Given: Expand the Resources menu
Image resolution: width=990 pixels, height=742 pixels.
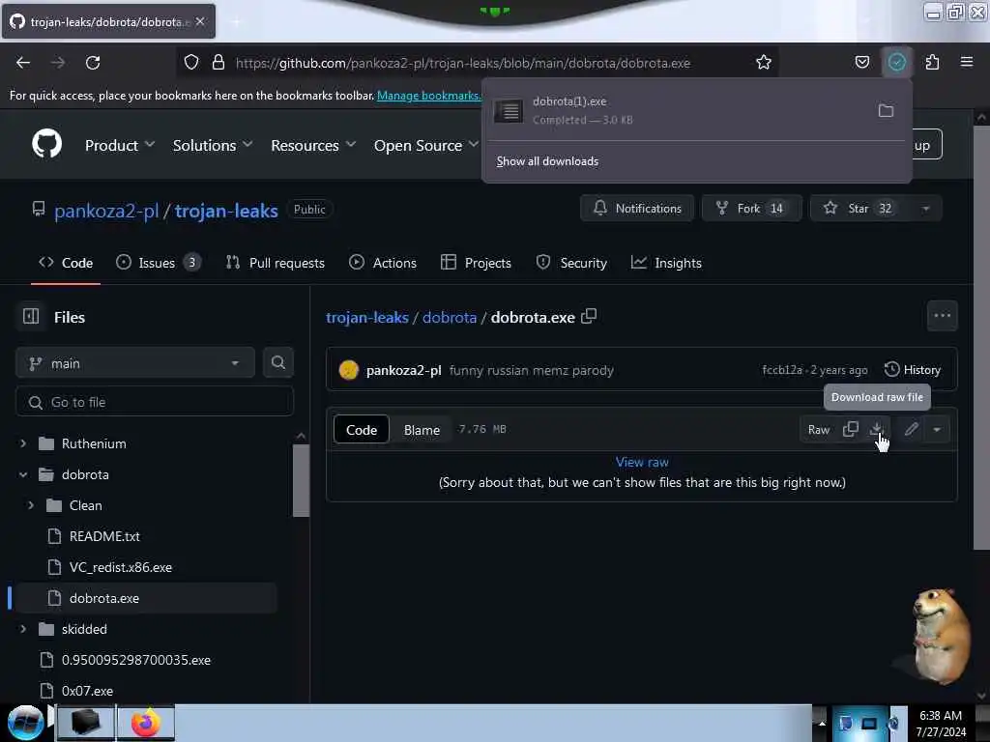Looking at the screenshot, I should pos(313,145).
